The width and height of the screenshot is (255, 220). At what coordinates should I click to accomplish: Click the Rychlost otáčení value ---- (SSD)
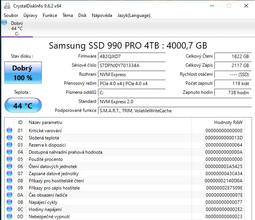coord(233,75)
